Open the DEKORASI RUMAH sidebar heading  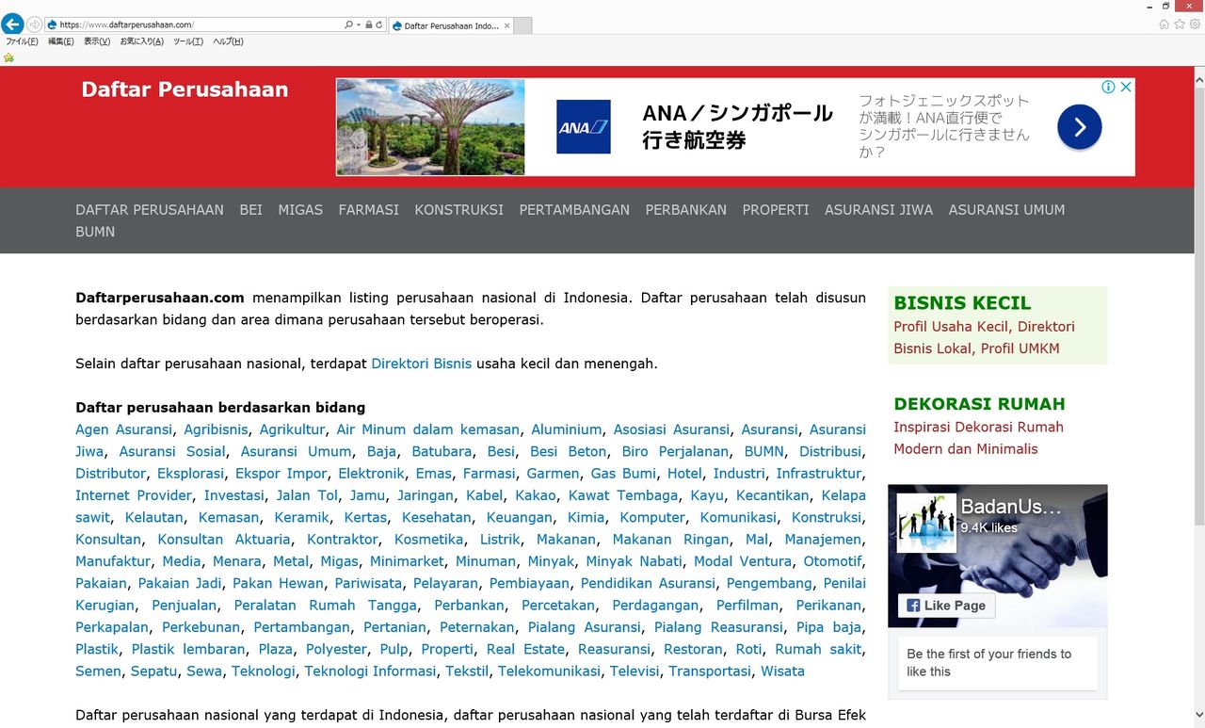coord(979,404)
